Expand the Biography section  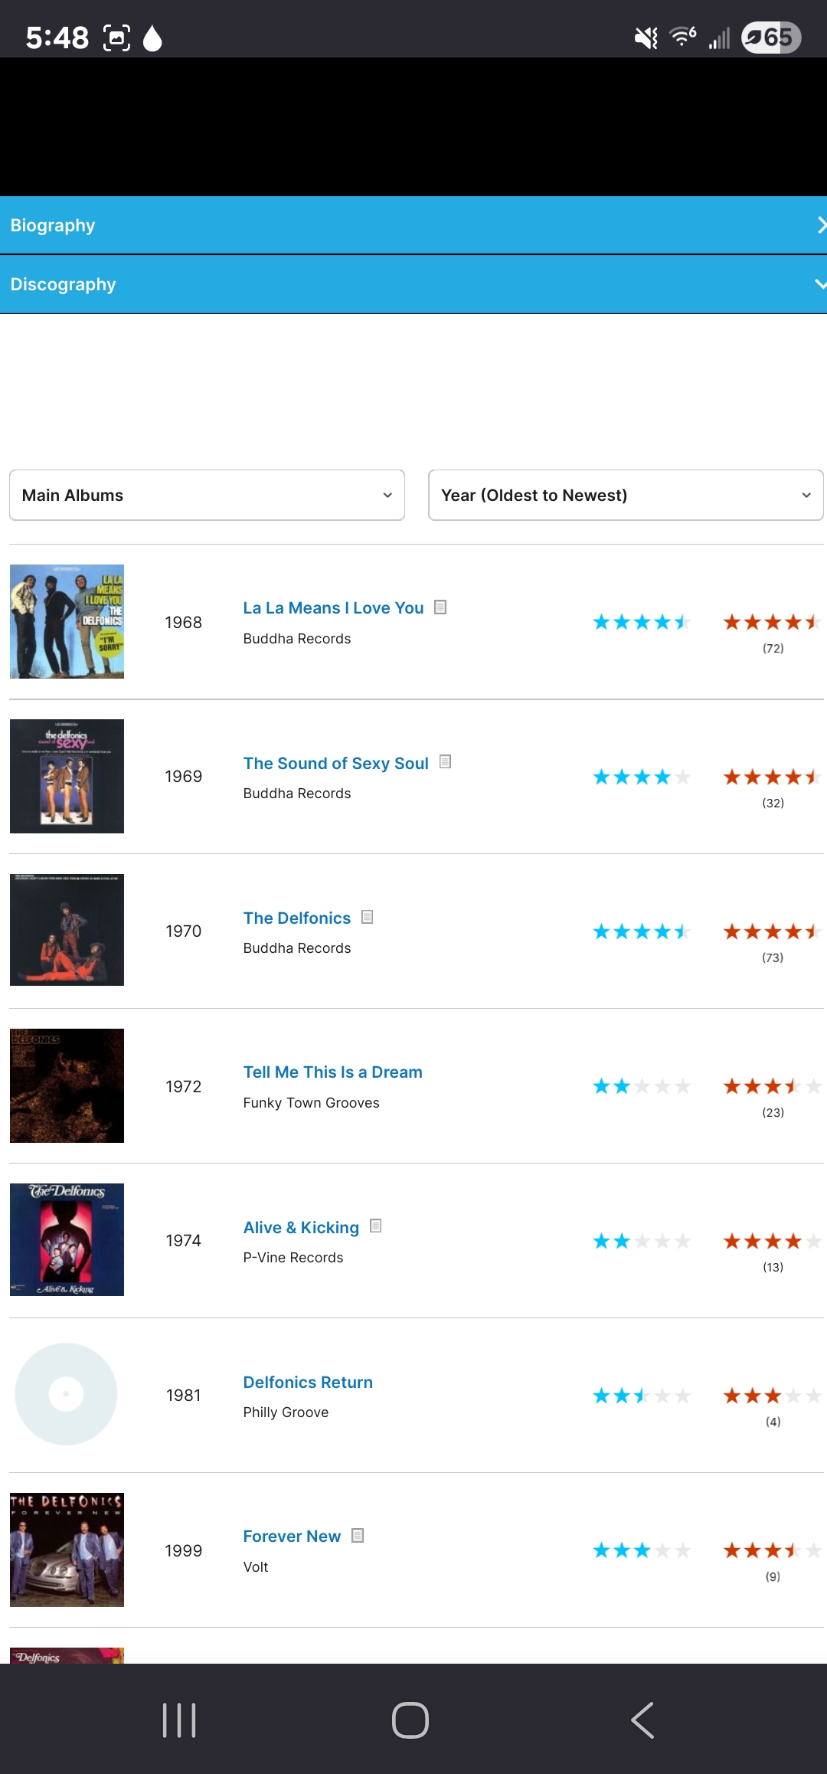point(413,225)
